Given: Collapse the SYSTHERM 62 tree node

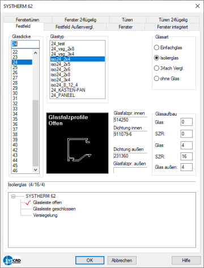Looking at the screenshot, I should [13, 197].
